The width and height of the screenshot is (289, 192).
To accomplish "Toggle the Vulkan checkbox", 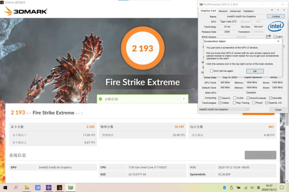I will [220, 103].
